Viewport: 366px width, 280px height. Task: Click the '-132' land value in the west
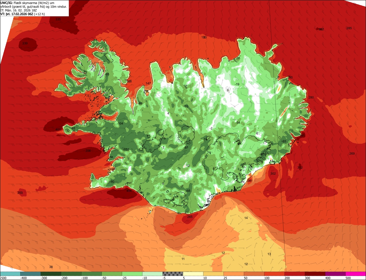[126, 150]
